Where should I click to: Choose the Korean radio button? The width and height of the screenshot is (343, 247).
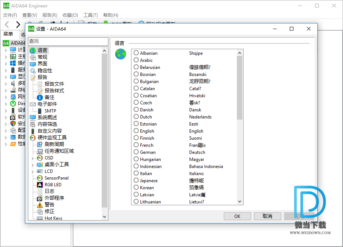(x=136, y=187)
